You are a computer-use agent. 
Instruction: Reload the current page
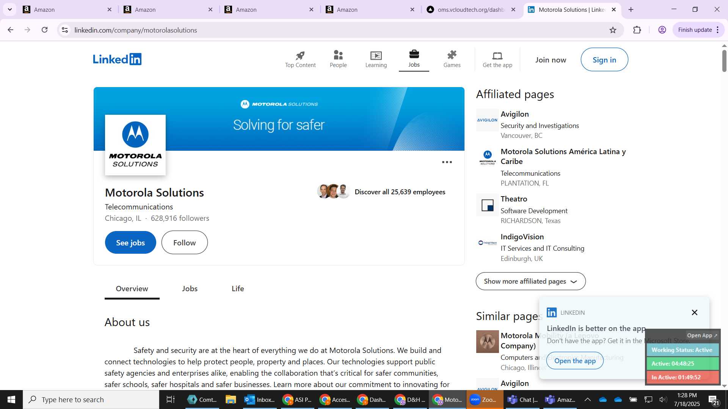point(45,30)
